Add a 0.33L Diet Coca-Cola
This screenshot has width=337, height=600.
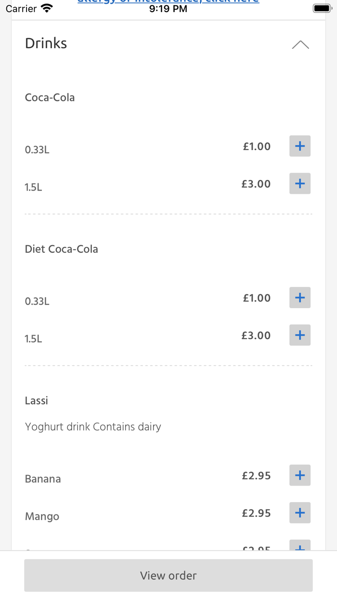click(299, 298)
